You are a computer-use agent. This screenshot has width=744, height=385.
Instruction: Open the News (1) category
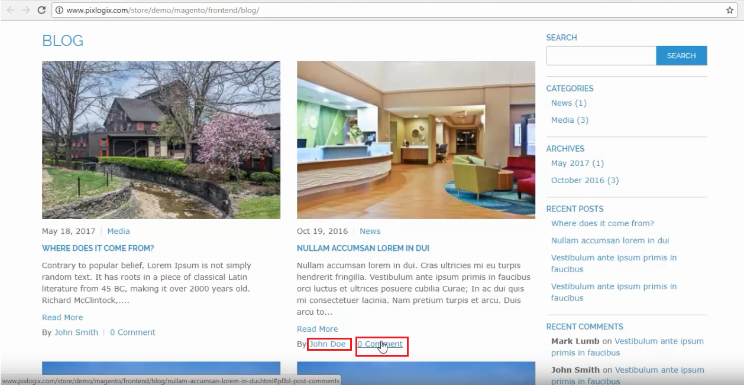568,103
